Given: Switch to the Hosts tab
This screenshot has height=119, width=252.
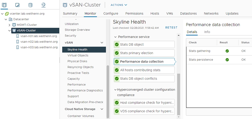Looking at the screenshot, I should pos(155,13).
